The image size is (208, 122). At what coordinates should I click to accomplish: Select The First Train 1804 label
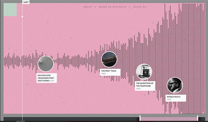pyautogui.click(x=110, y=72)
